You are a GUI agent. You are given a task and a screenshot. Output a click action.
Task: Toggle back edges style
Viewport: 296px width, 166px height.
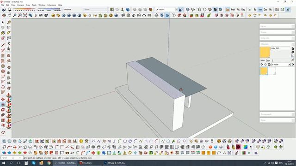pyautogui.click(x=193, y=9)
